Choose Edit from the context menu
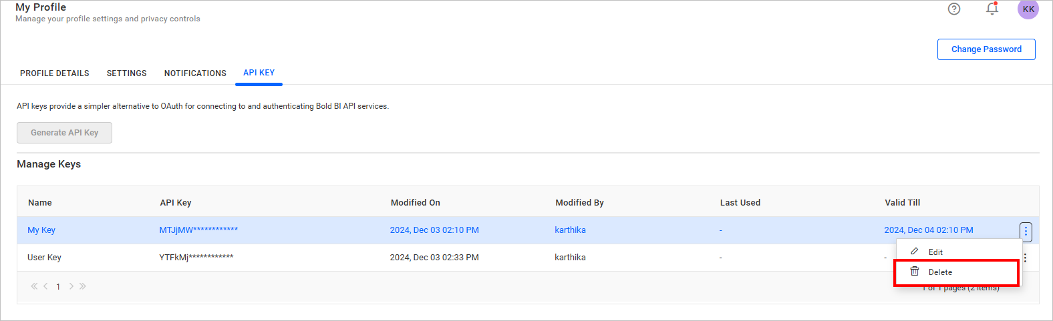 [935, 252]
